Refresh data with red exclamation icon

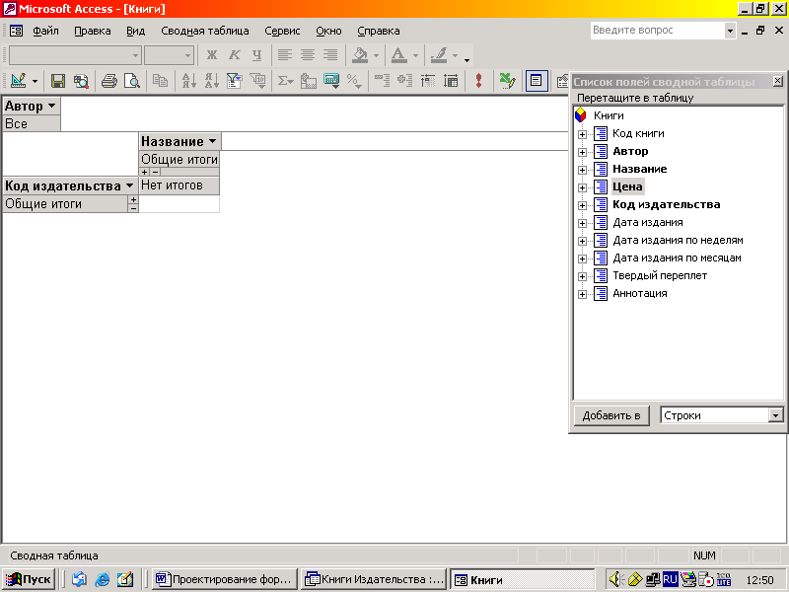[478, 81]
